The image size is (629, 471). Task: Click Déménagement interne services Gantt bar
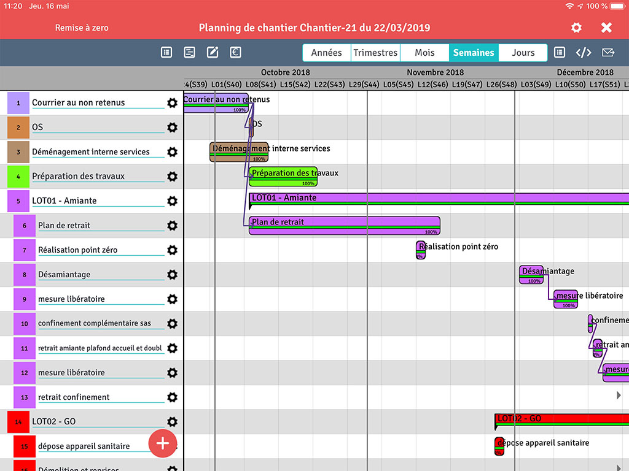pyautogui.click(x=239, y=152)
